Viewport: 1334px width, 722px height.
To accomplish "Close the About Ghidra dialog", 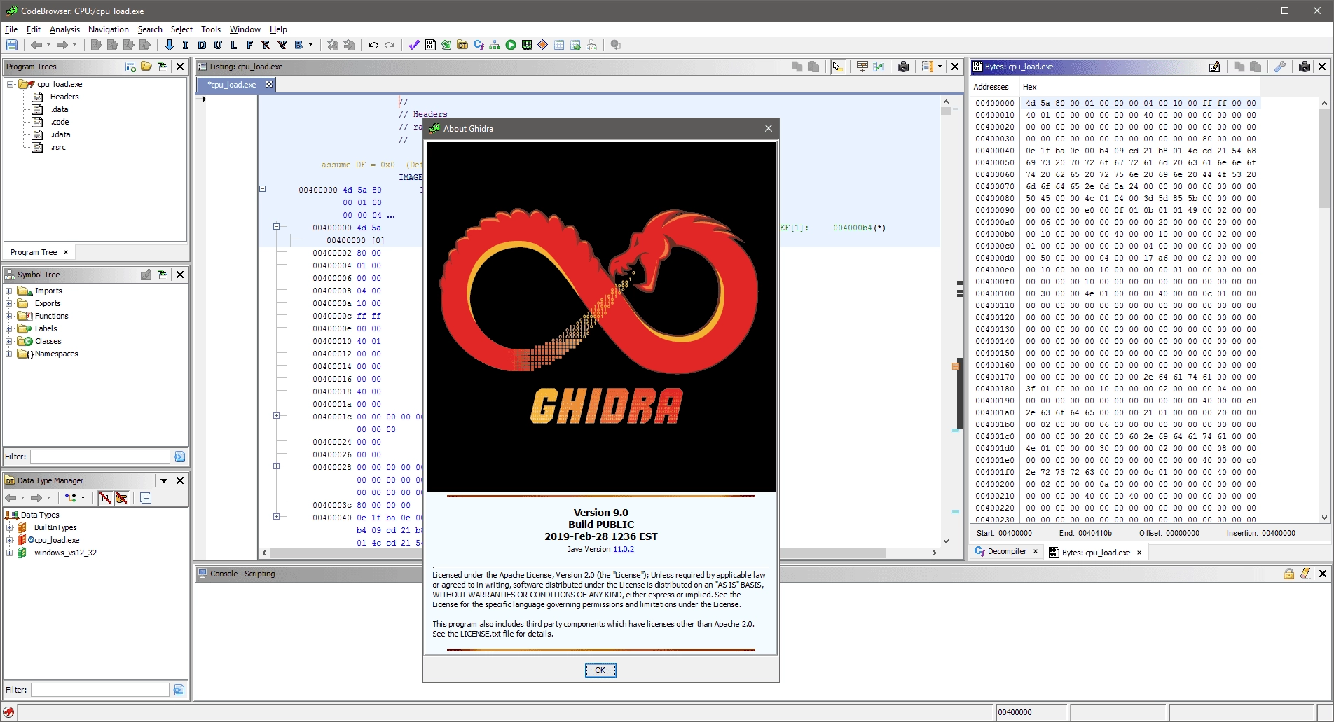I will click(769, 128).
